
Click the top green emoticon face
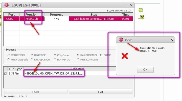tap(141, 10)
